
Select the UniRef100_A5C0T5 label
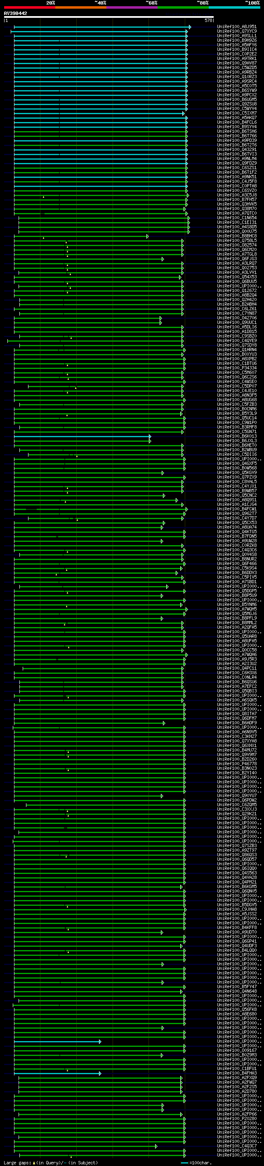(x=237, y=86)
